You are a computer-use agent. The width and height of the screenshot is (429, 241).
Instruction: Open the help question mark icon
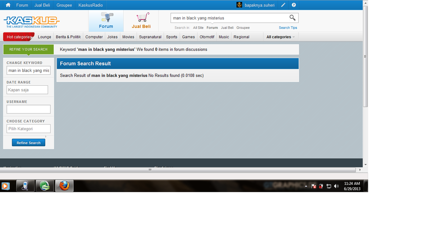click(x=294, y=5)
